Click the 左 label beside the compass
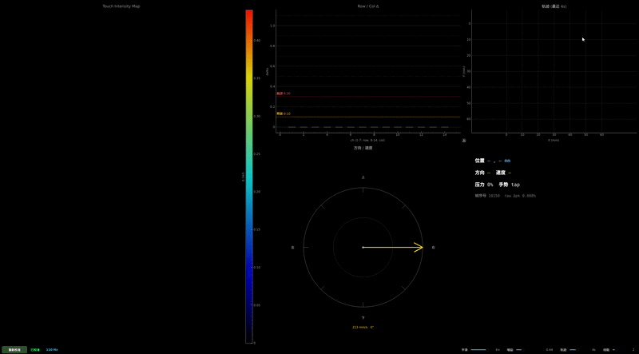Viewport: 639px width, 354px height. (x=292, y=247)
